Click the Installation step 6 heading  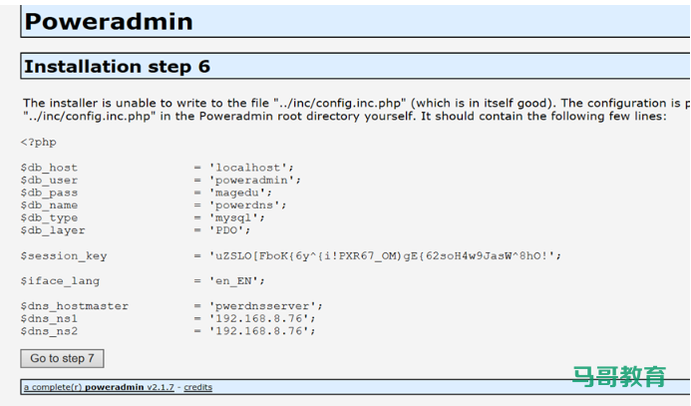pos(117,67)
